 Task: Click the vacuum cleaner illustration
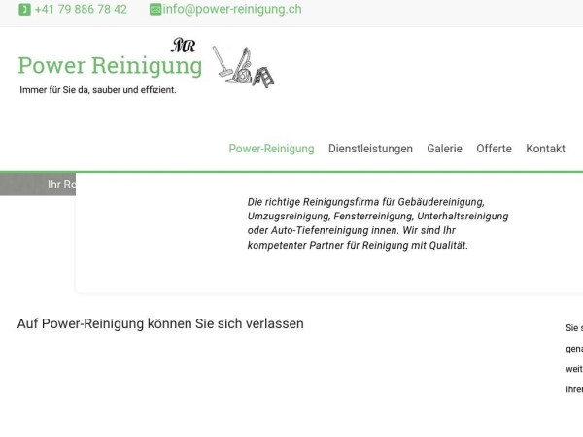(229, 65)
